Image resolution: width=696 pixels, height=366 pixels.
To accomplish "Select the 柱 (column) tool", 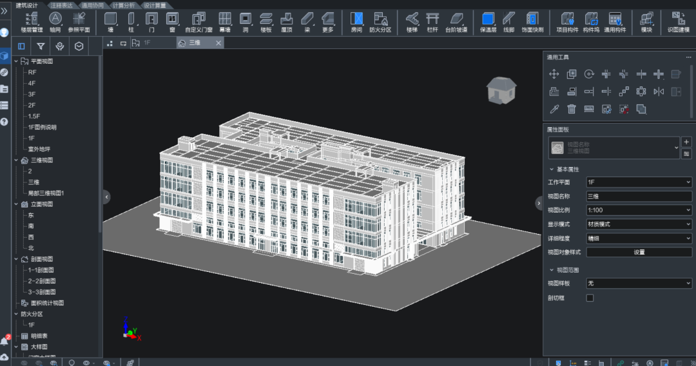I will pyautogui.click(x=131, y=22).
